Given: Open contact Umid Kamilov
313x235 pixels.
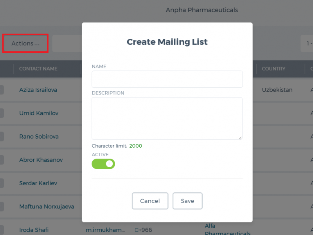Looking at the screenshot, I should click(x=39, y=113).
